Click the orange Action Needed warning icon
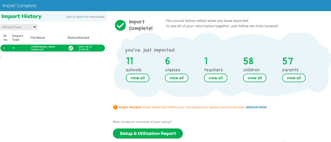The height and width of the screenshot is (142, 331). (116, 107)
